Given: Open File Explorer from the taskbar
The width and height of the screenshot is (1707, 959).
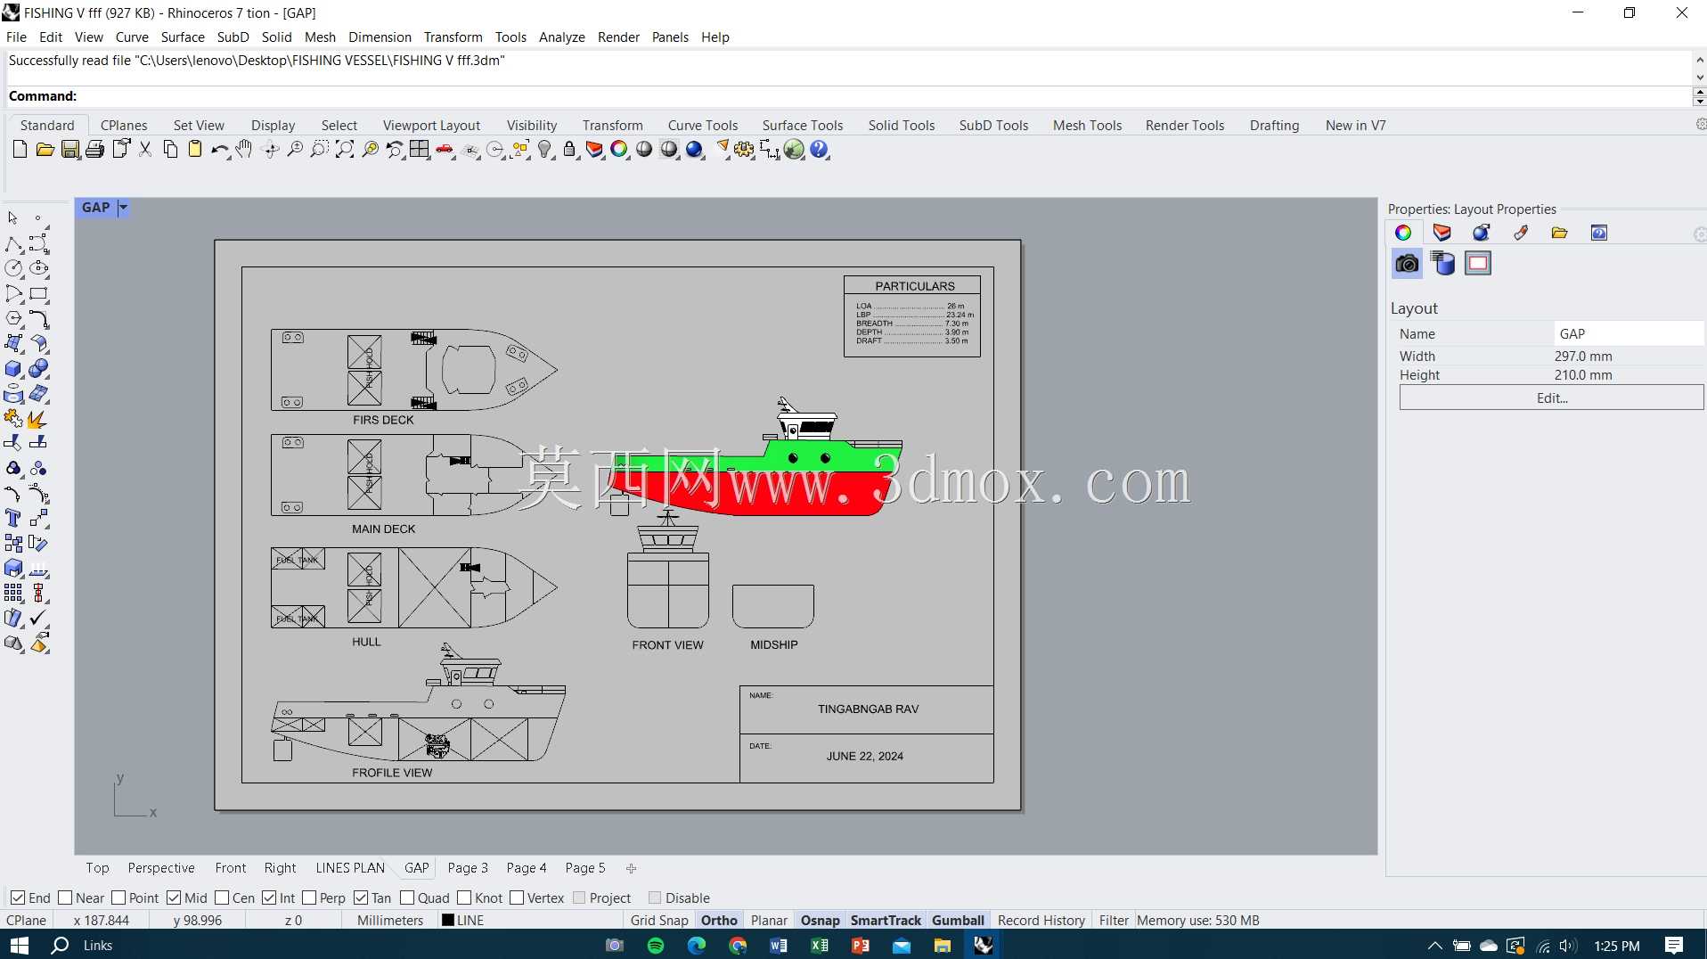Looking at the screenshot, I should 943,946.
